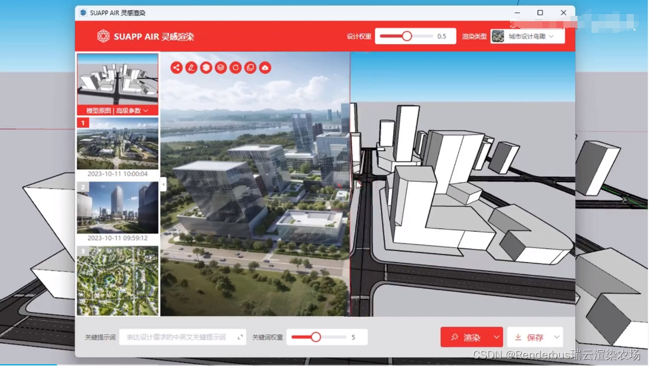Viewport: 649px width, 366px height.
Task: Open the arrow menu next to the 渲染 button
Action: [x=496, y=337]
